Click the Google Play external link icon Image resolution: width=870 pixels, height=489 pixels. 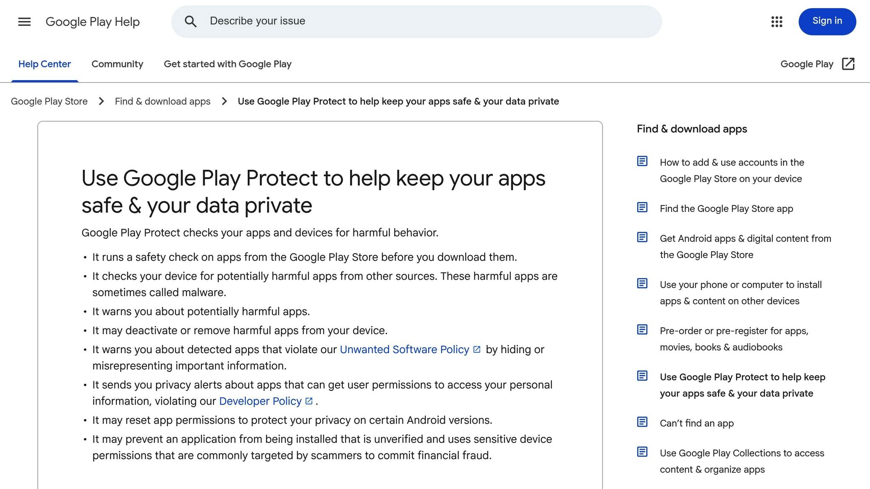coord(848,64)
